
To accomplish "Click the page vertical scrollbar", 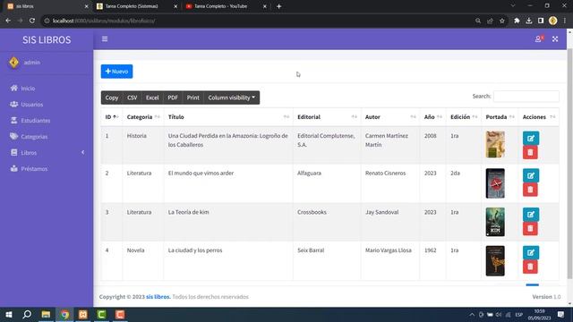I will click(x=569, y=165).
